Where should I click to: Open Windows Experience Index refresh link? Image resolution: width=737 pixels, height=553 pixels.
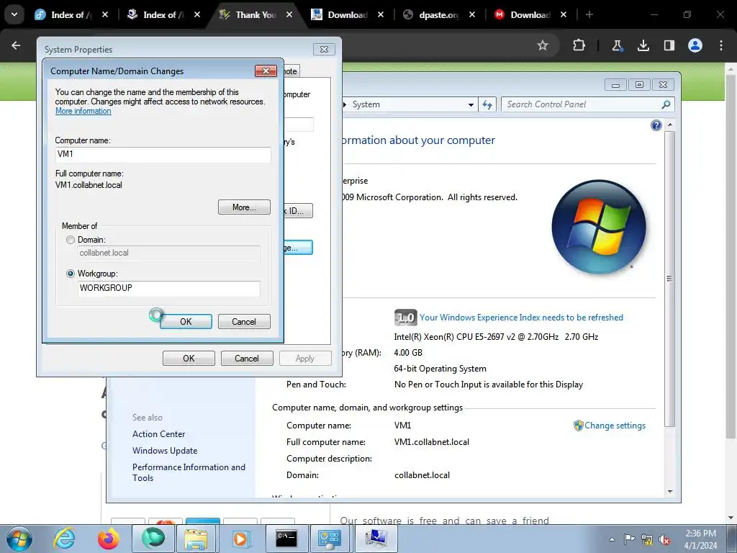[521, 318]
